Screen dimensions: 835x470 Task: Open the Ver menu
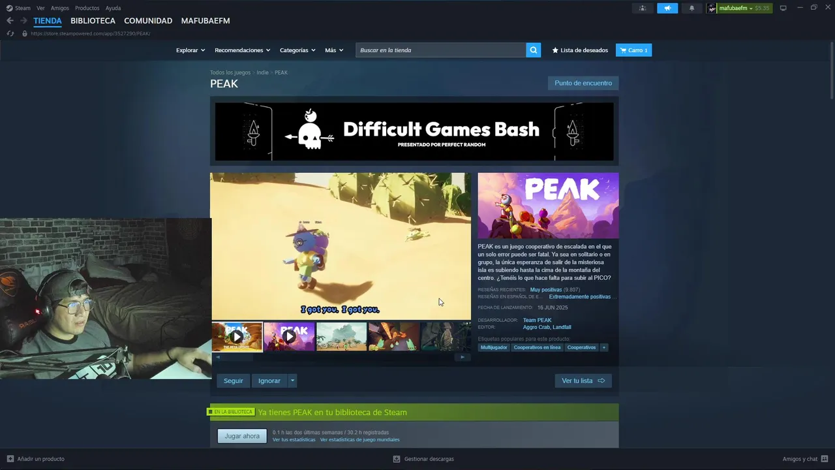[40, 8]
